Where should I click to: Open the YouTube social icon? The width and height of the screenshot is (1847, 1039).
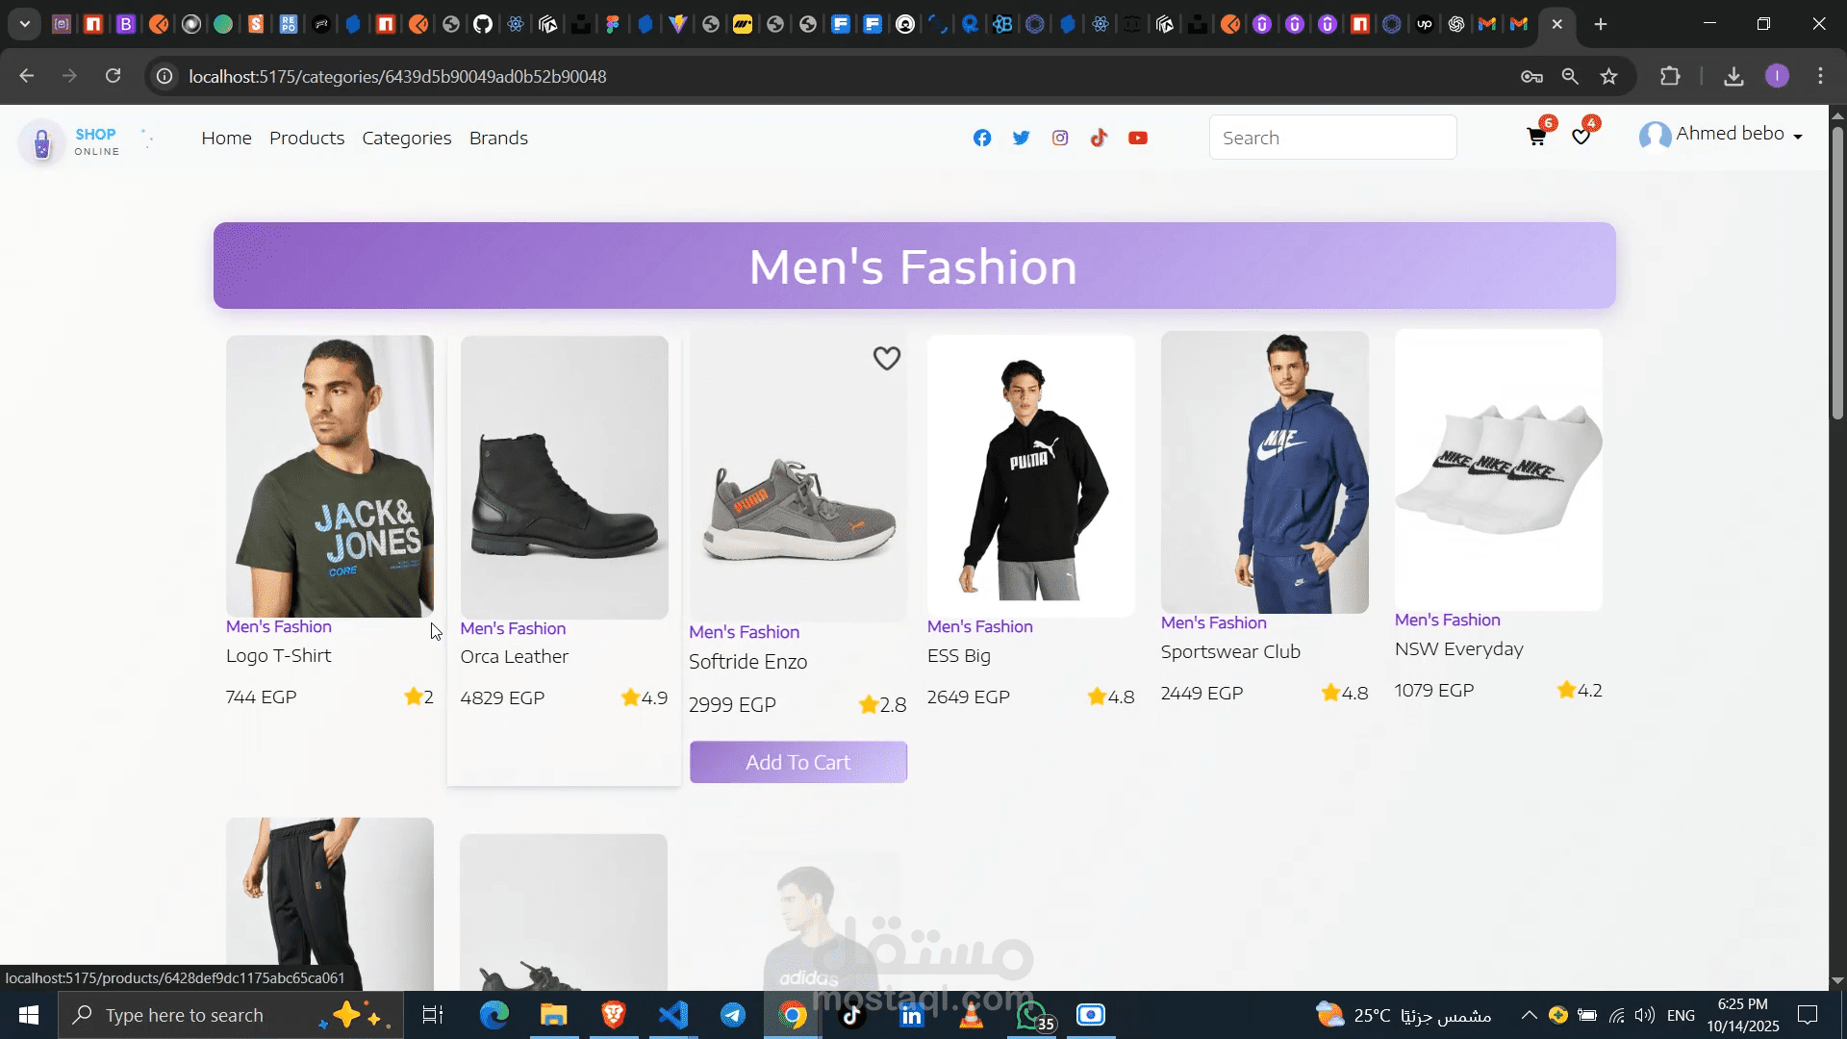[1138, 138]
